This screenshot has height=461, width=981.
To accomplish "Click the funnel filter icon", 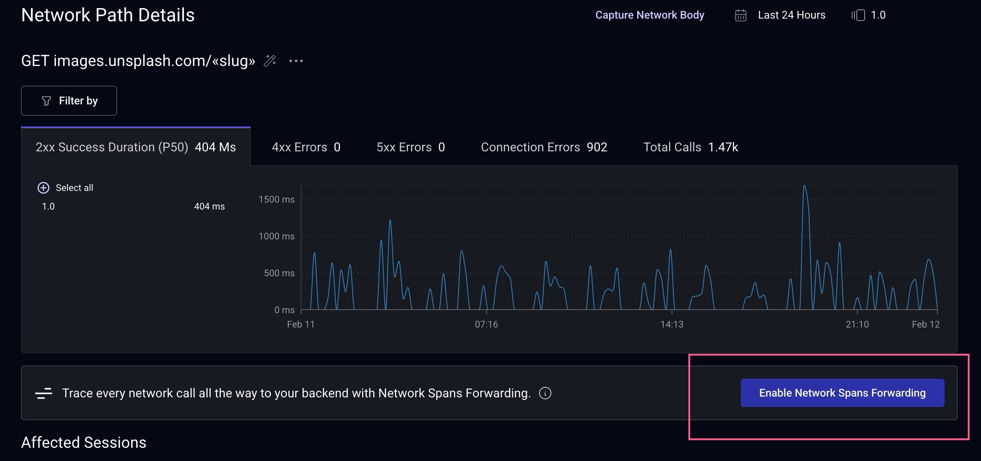I will (47, 101).
